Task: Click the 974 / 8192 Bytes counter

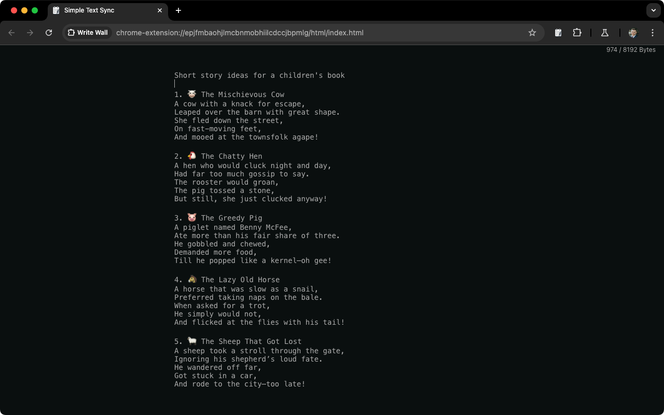Action: [x=632, y=50]
